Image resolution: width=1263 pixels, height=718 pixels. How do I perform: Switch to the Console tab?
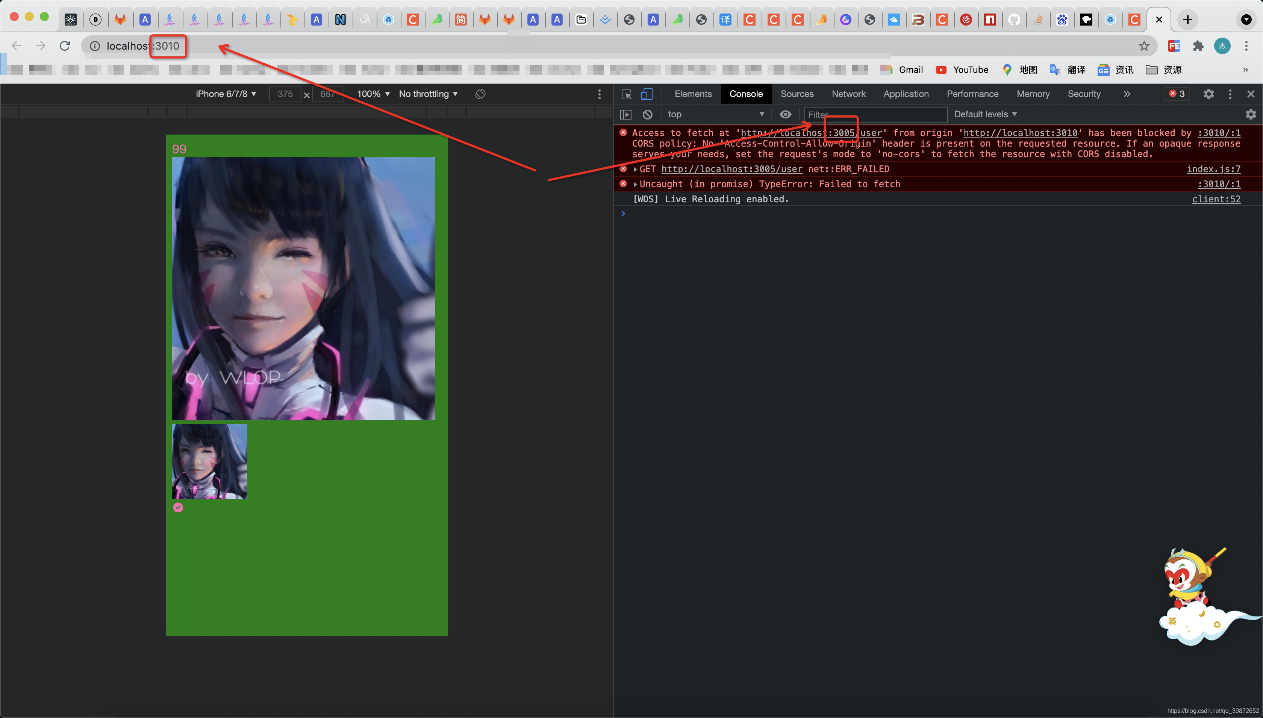click(746, 94)
